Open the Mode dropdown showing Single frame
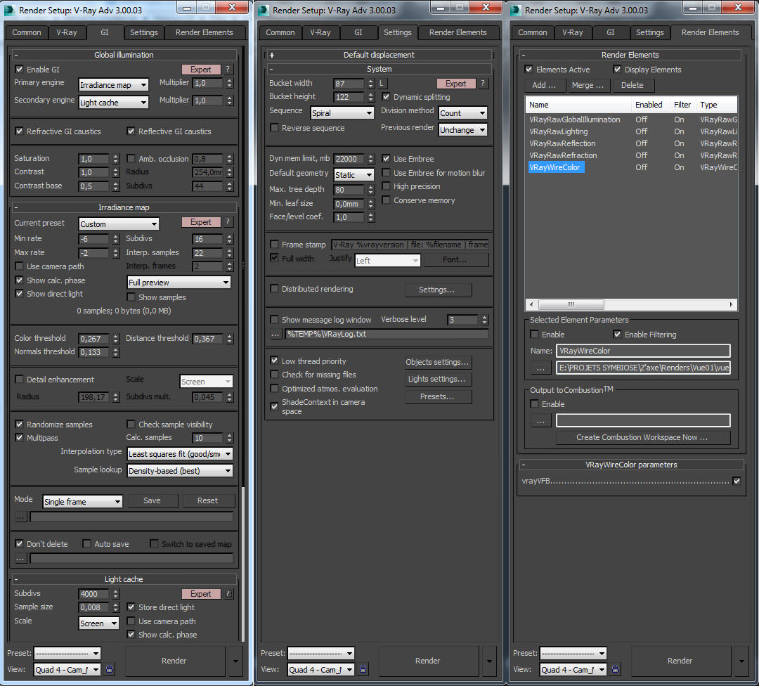759x686 pixels. pyautogui.click(x=82, y=502)
